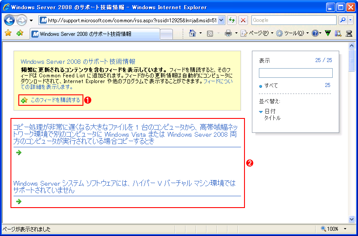
Task: Click the Help question mark icon
Action: [x=315, y=33]
